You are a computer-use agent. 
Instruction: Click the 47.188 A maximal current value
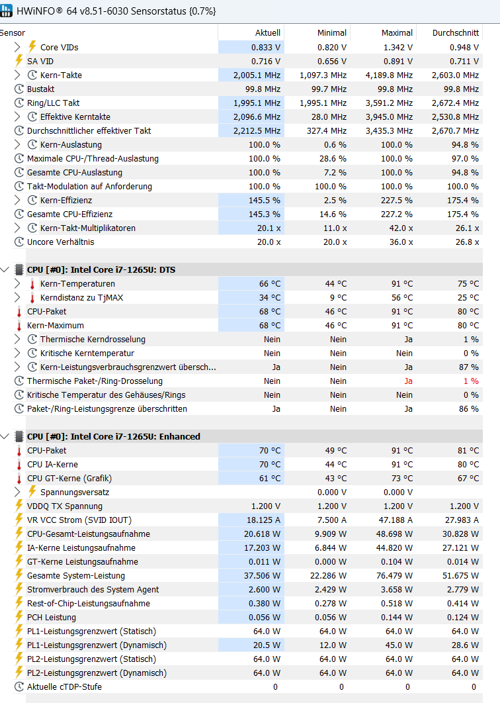point(394,520)
